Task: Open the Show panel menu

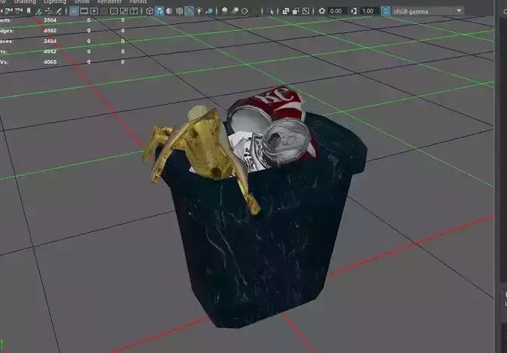Action: [x=82, y=1]
